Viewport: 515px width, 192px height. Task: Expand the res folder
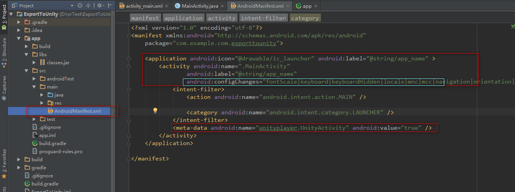42,103
